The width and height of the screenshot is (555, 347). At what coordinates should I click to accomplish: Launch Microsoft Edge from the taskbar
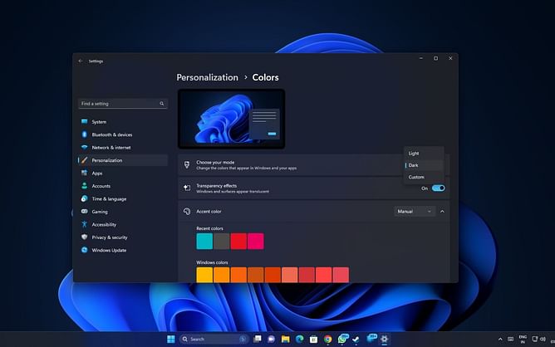click(299, 339)
